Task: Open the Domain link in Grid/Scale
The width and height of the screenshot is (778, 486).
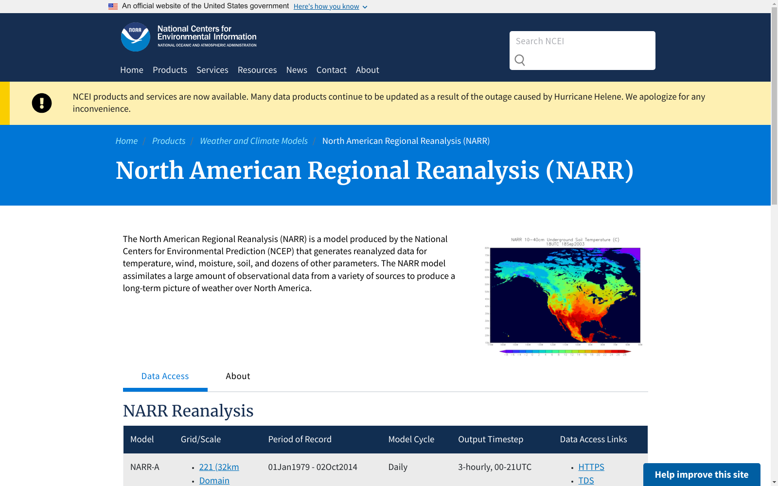Action: click(214, 481)
